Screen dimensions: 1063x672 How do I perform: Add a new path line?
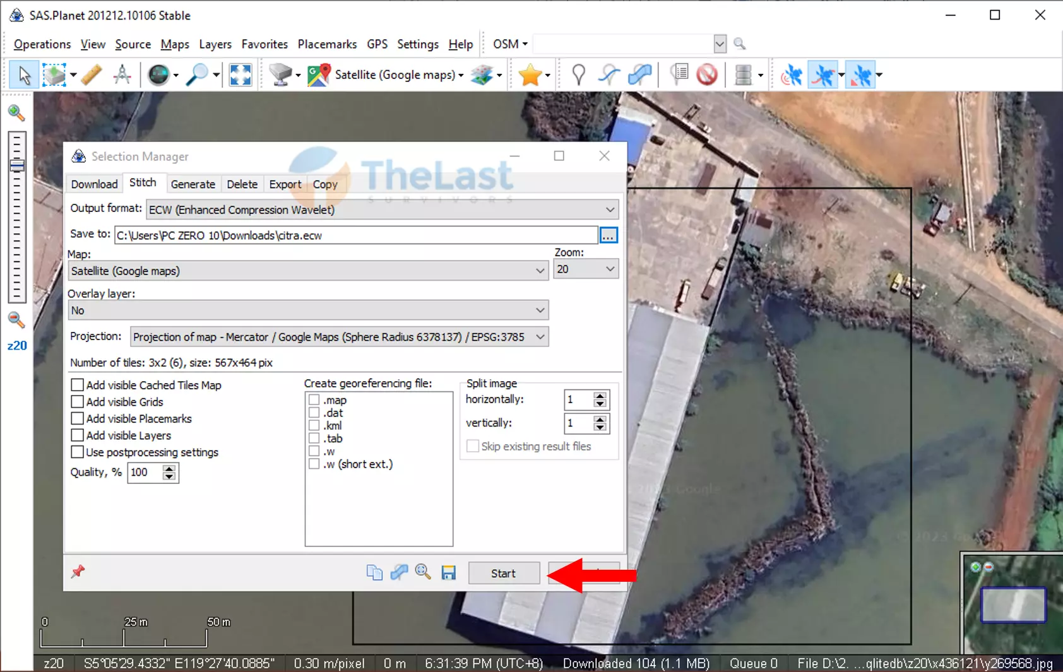(609, 75)
